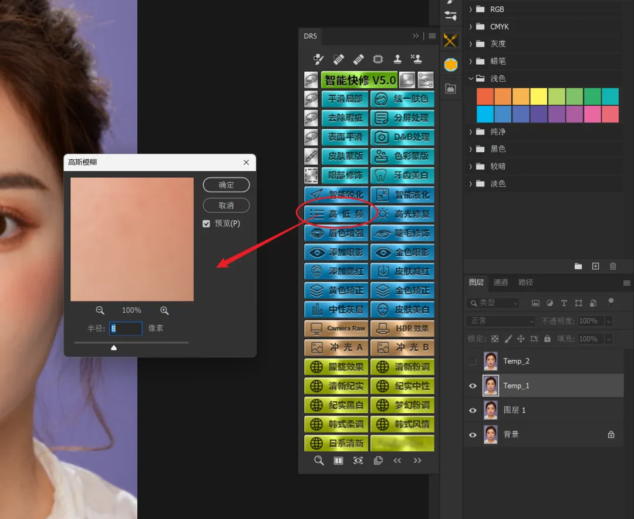This screenshot has height=519, width=634.
Task: Expand the 黑色 swatch folder
Action: 470,149
